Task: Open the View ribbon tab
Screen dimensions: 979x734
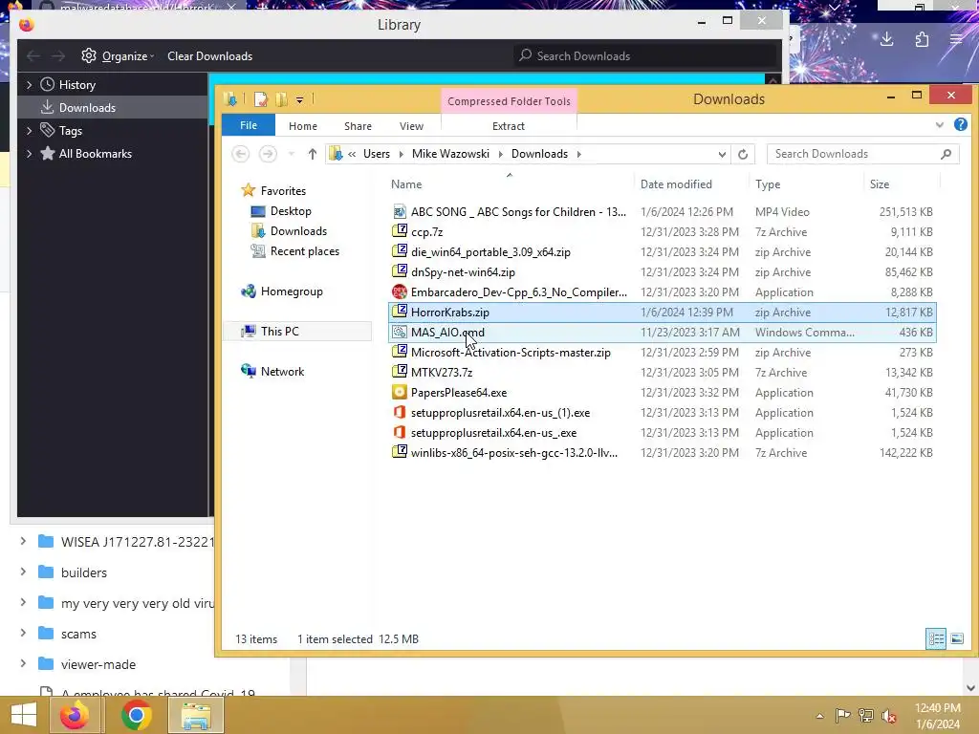Action: pyautogui.click(x=411, y=126)
